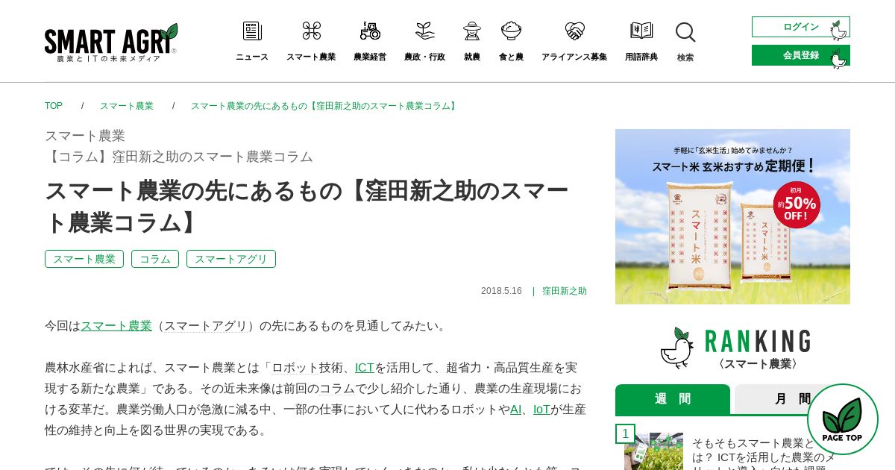Click the RANKING heading chicken logo
895x470 pixels.
point(676,348)
